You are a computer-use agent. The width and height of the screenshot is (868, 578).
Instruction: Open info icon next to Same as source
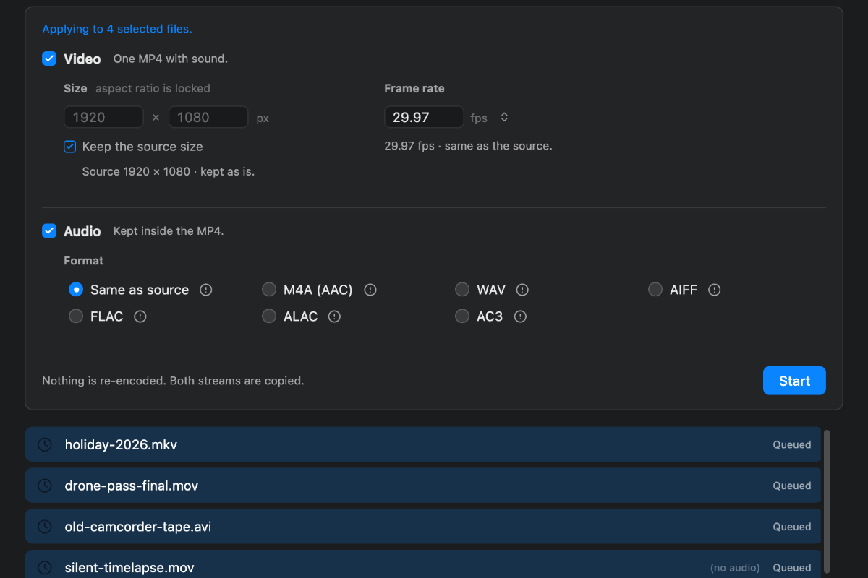(206, 290)
